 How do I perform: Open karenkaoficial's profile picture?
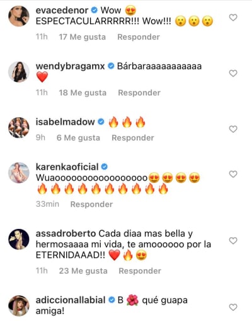[x=19, y=173]
